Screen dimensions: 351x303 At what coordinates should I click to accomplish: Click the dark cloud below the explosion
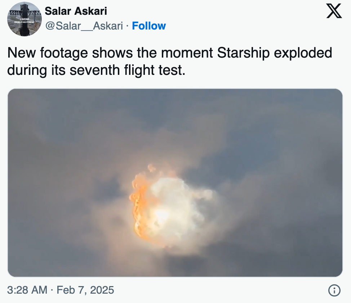175,264
